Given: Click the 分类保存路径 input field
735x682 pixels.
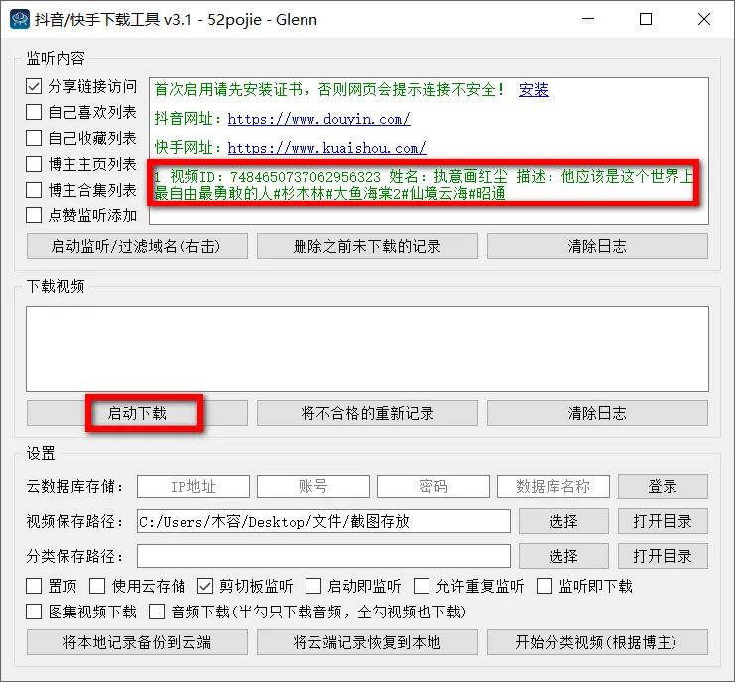Looking at the screenshot, I should pyautogui.click(x=323, y=556).
